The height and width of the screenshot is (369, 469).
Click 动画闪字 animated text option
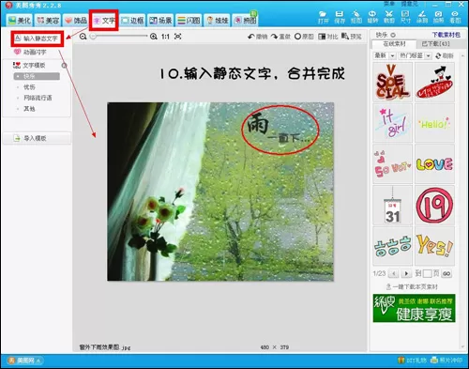tap(30, 52)
